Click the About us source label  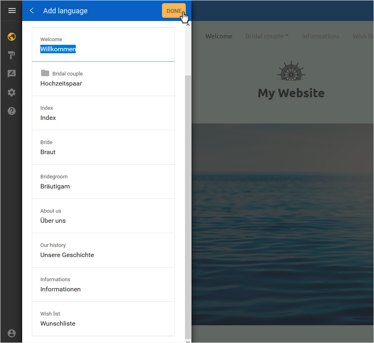(x=50, y=211)
